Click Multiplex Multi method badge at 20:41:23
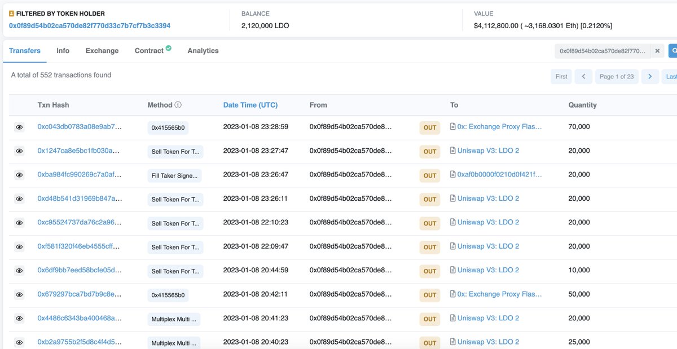Screen dimensions: 677x349 point(174,319)
